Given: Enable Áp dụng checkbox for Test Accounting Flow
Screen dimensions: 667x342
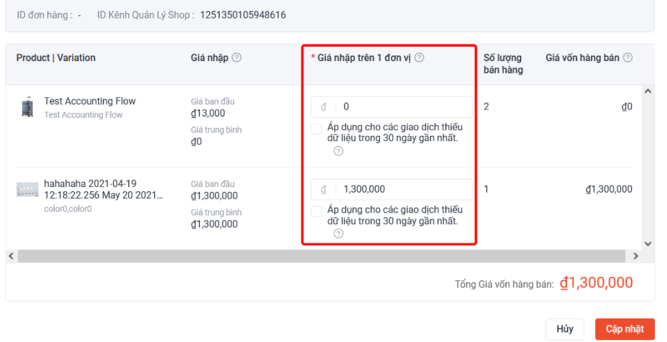Looking at the screenshot, I should pyautogui.click(x=316, y=130).
